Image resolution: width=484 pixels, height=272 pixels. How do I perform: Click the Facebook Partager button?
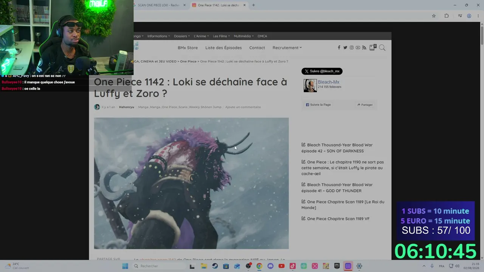(x=365, y=105)
